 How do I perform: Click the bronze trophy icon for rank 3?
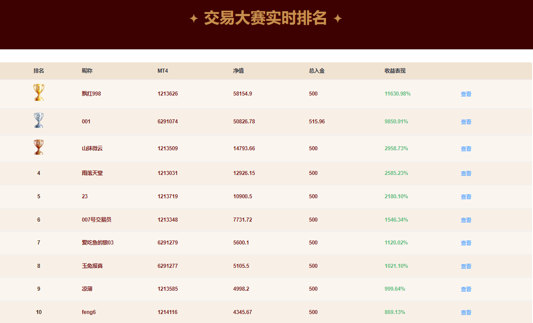point(38,147)
